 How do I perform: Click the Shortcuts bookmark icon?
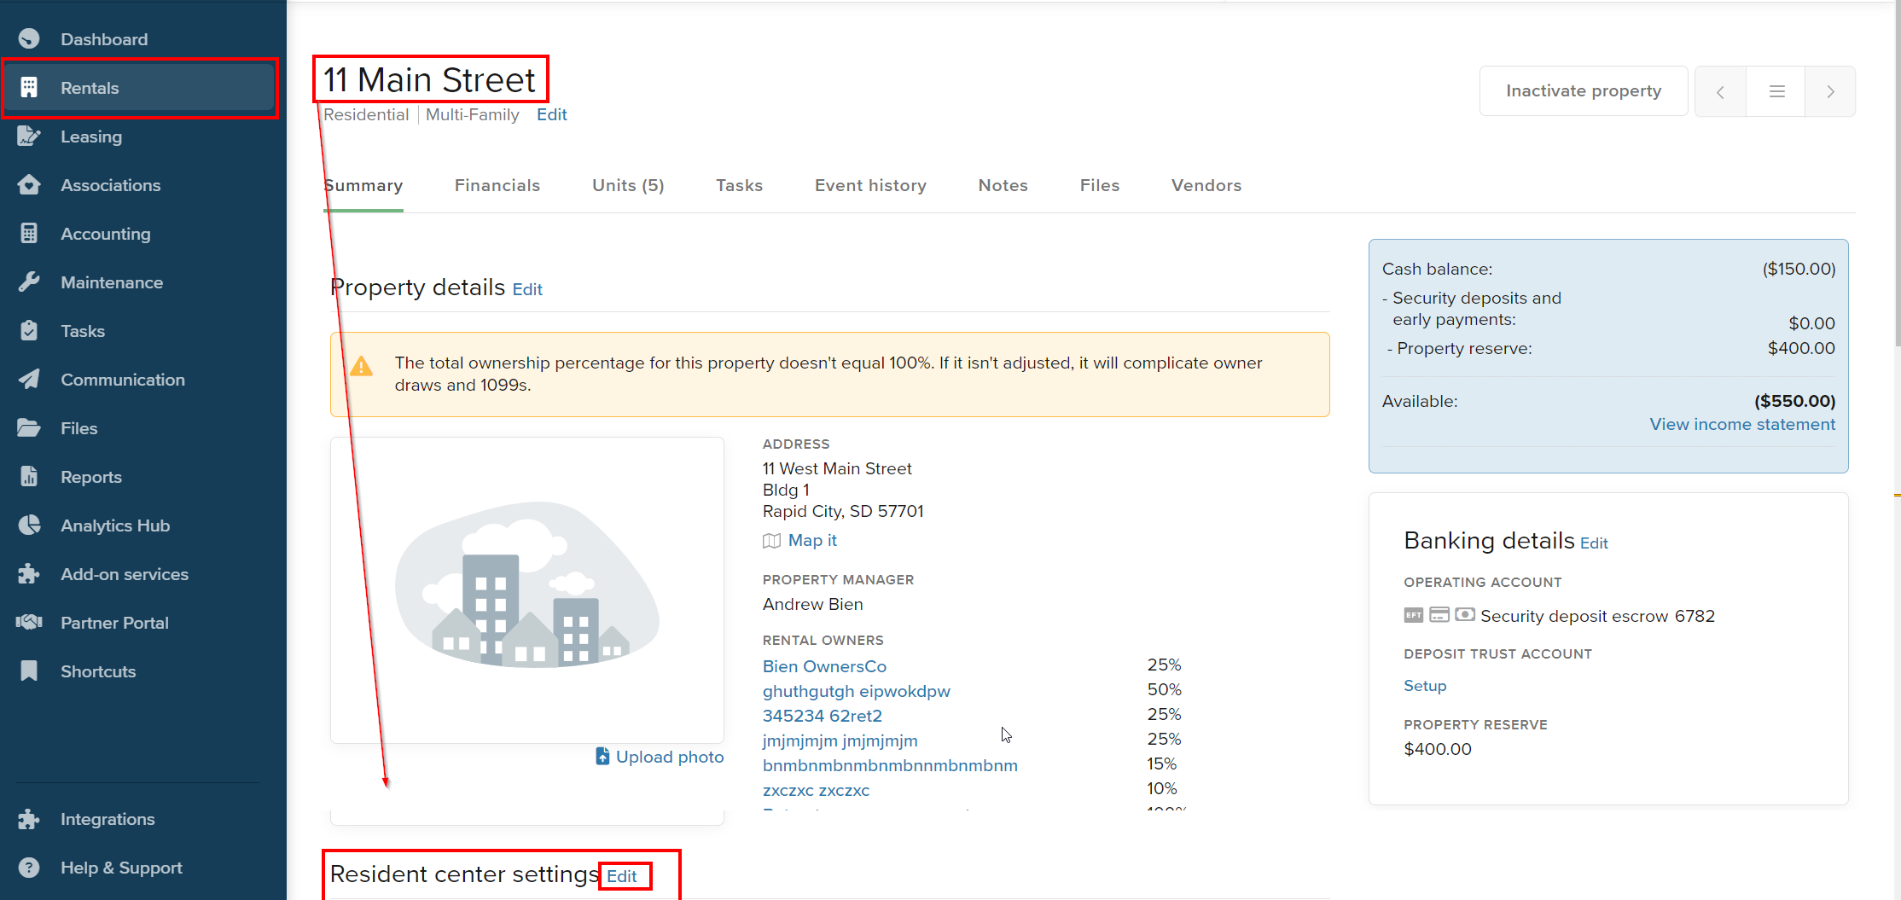tap(29, 671)
